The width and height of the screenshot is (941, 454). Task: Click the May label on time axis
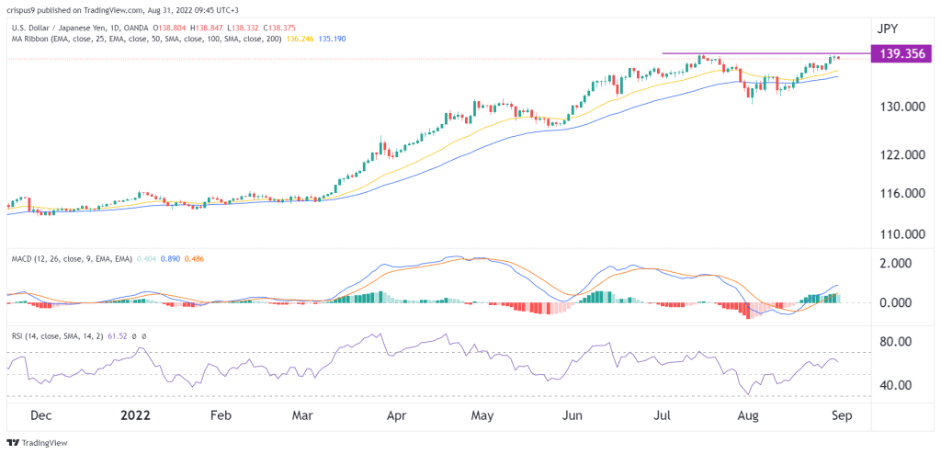[x=482, y=415]
